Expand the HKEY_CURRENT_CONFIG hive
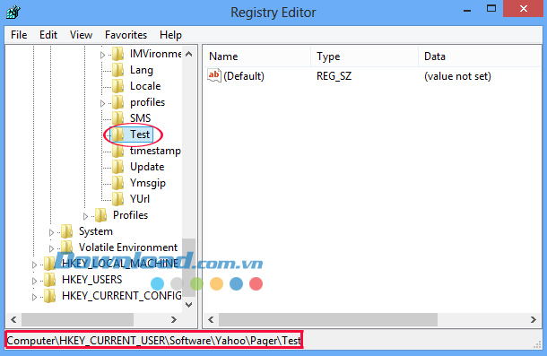The image size is (547, 356). click(x=34, y=297)
